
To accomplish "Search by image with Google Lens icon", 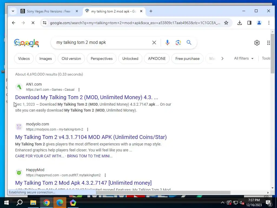I will pyautogui.click(x=178, y=43).
